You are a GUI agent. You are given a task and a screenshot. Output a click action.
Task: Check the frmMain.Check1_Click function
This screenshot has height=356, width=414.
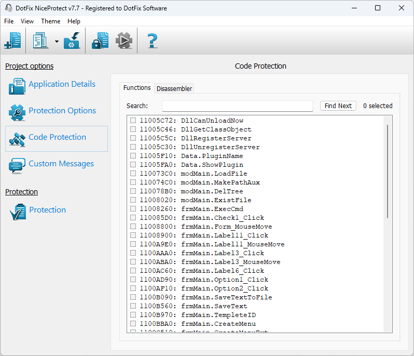133,218
